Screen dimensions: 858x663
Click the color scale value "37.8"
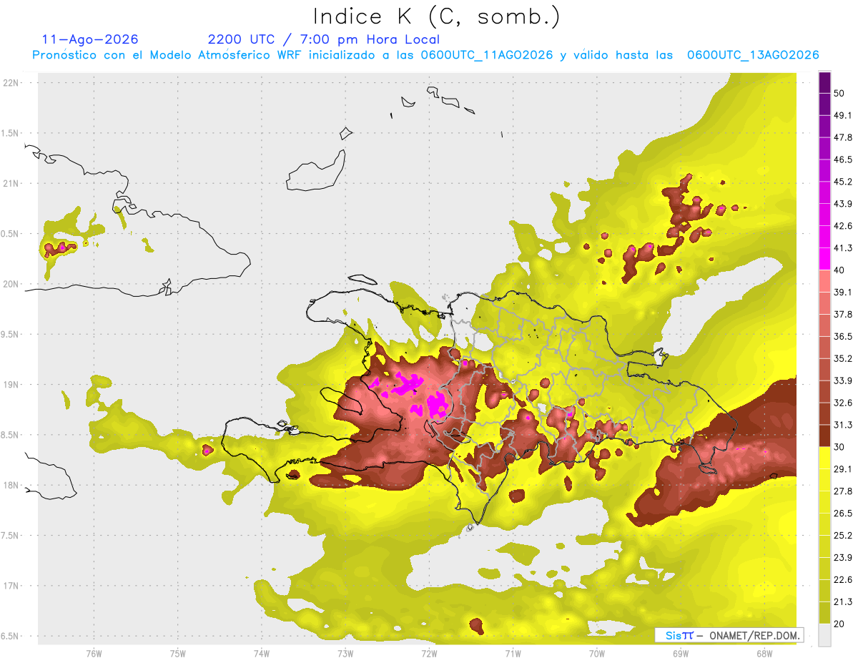[x=842, y=315]
